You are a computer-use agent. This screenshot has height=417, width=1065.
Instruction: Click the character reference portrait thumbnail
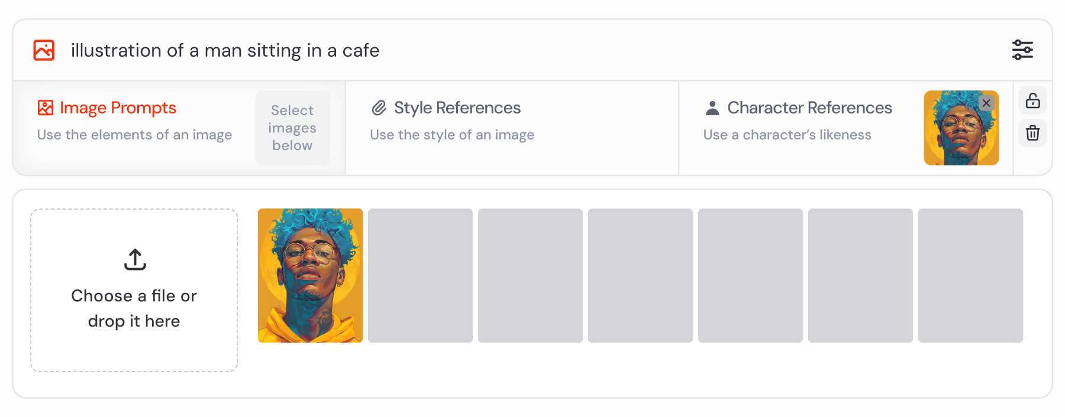tap(961, 128)
